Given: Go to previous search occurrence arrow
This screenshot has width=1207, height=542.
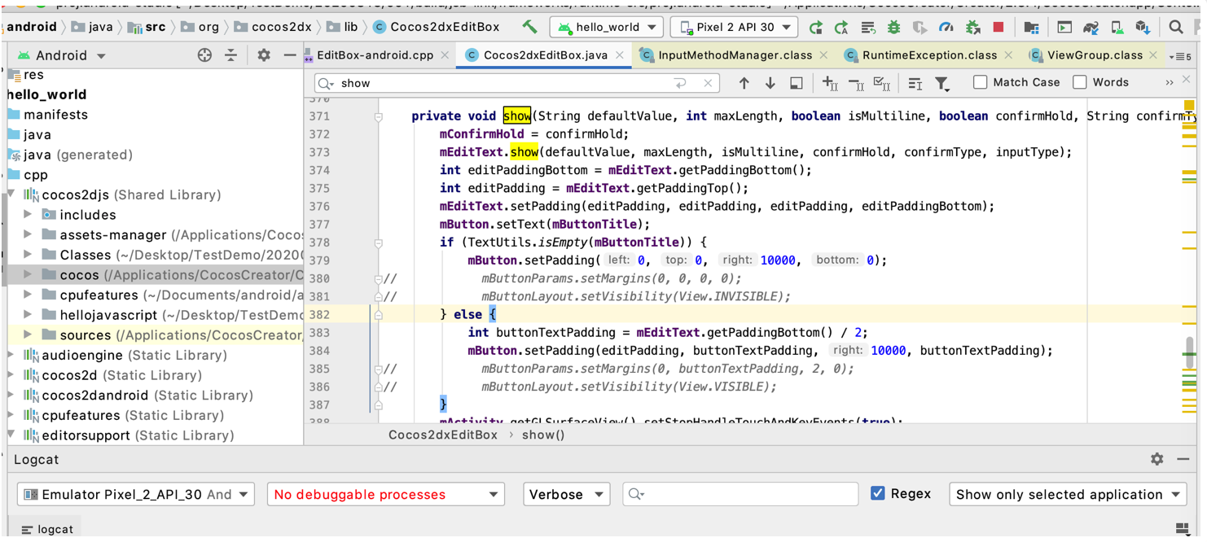Looking at the screenshot, I should 744,83.
